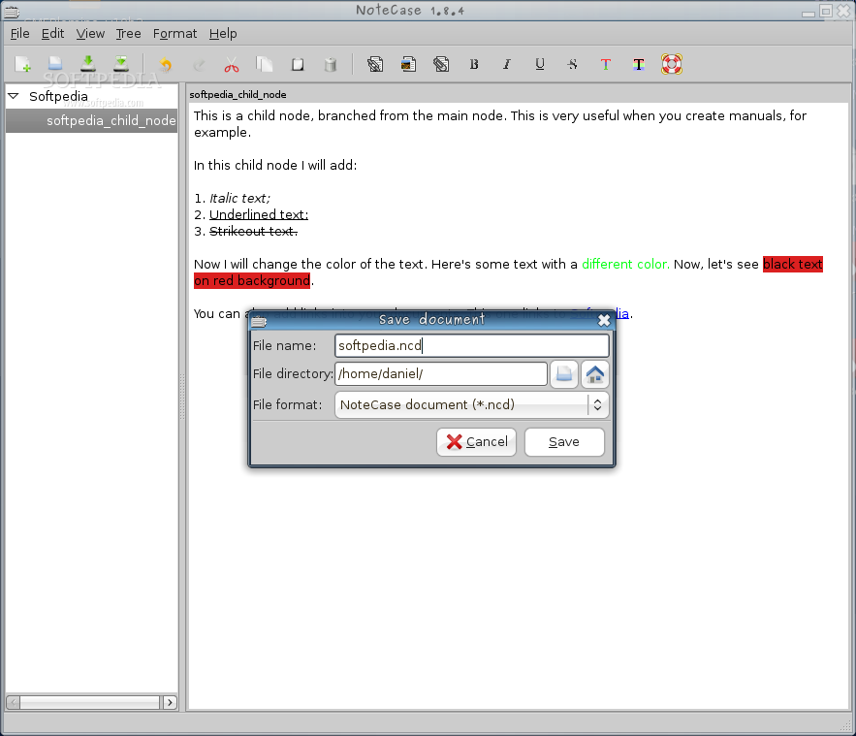The height and width of the screenshot is (736, 856).
Task: Click the Paste clipboard icon
Action: click(x=298, y=64)
